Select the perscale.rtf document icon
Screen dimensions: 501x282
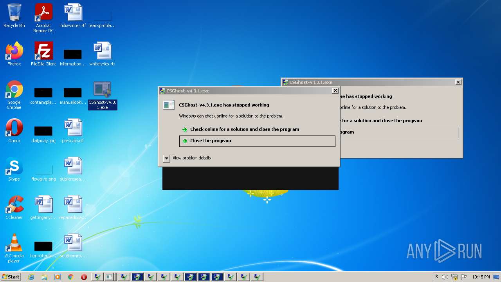point(73,131)
